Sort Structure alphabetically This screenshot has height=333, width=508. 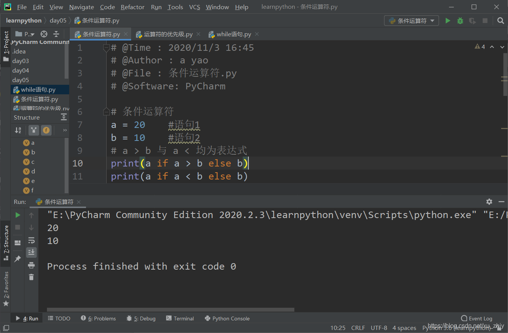[x=18, y=130]
